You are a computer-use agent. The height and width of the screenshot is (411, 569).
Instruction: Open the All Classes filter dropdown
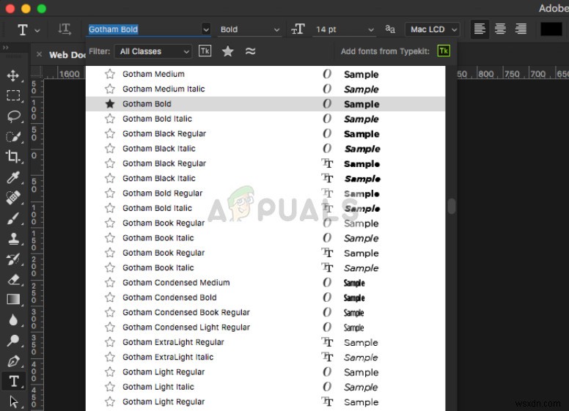tap(153, 51)
